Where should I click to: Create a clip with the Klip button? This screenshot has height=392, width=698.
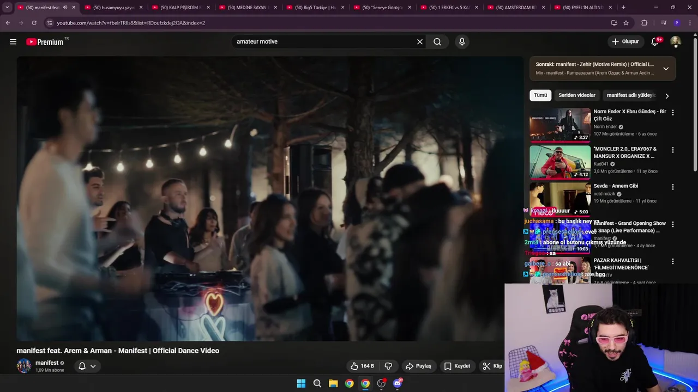click(492, 366)
